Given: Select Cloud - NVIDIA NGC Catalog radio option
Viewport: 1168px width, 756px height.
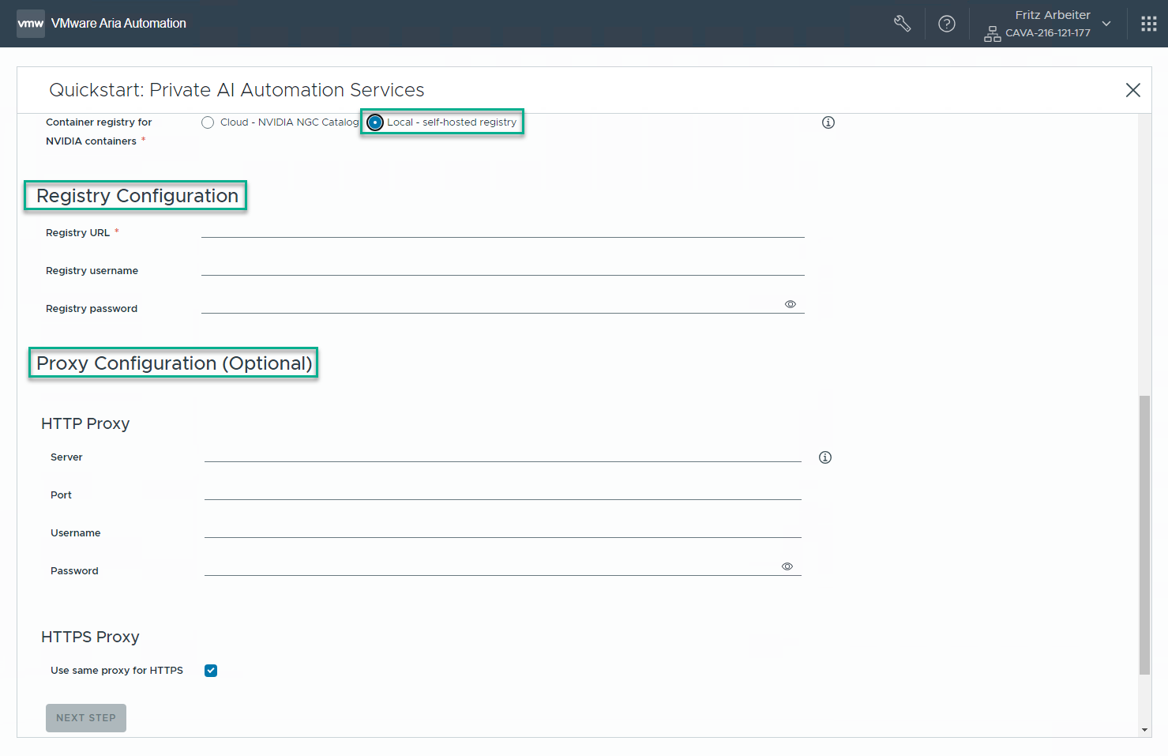Looking at the screenshot, I should [208, 122].
